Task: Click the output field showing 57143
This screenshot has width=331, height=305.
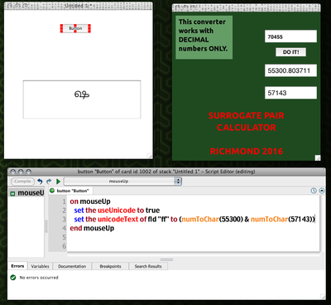Action: click(x=290, y=93)
